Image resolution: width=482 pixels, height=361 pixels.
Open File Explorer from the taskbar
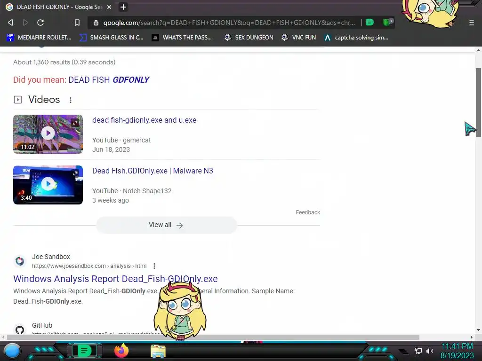pyautogui.click(x=158, y=351)
